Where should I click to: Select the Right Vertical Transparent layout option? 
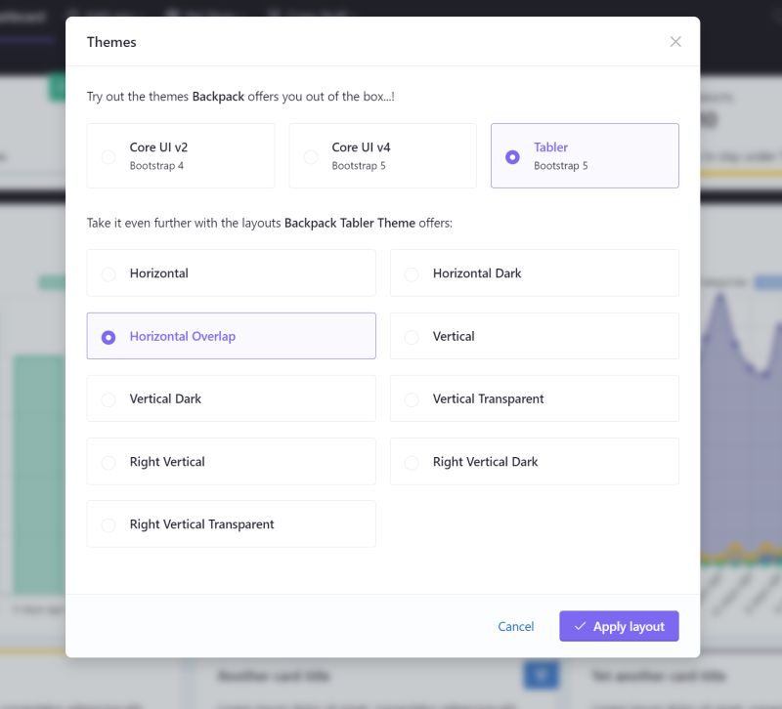tap(109, 523)
